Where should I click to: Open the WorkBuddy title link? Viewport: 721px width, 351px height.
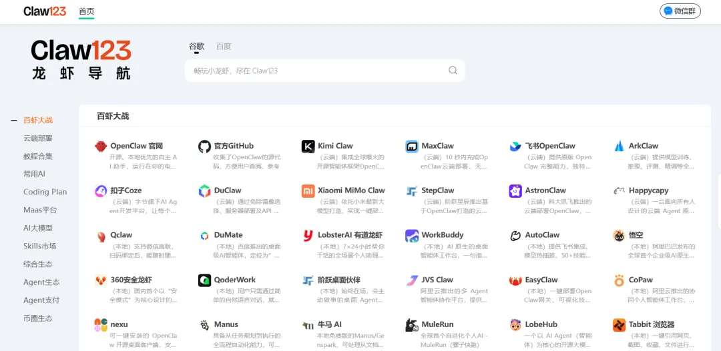[x=443, y=235]
